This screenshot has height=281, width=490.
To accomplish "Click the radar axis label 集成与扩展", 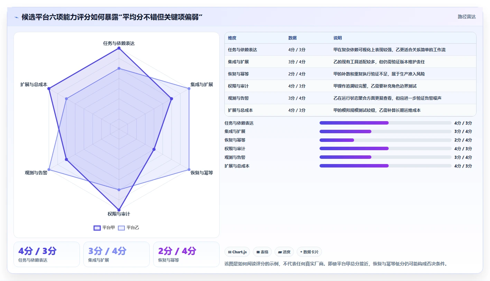I will tap(202, 84).
